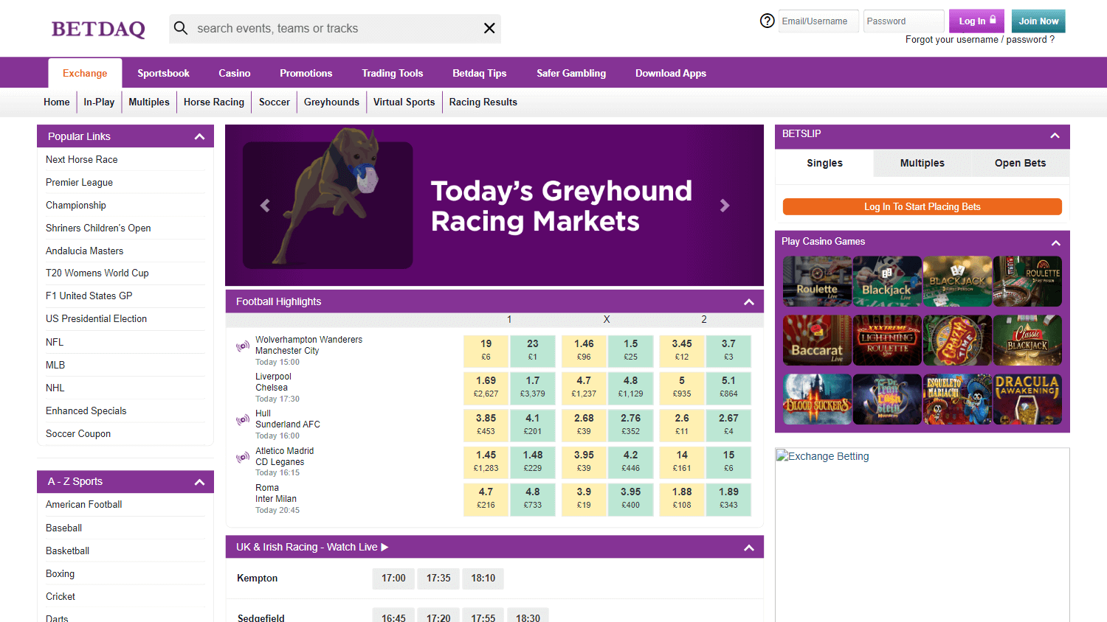
Task: Click Forgot your username / password link
Action: coord(980,40)
